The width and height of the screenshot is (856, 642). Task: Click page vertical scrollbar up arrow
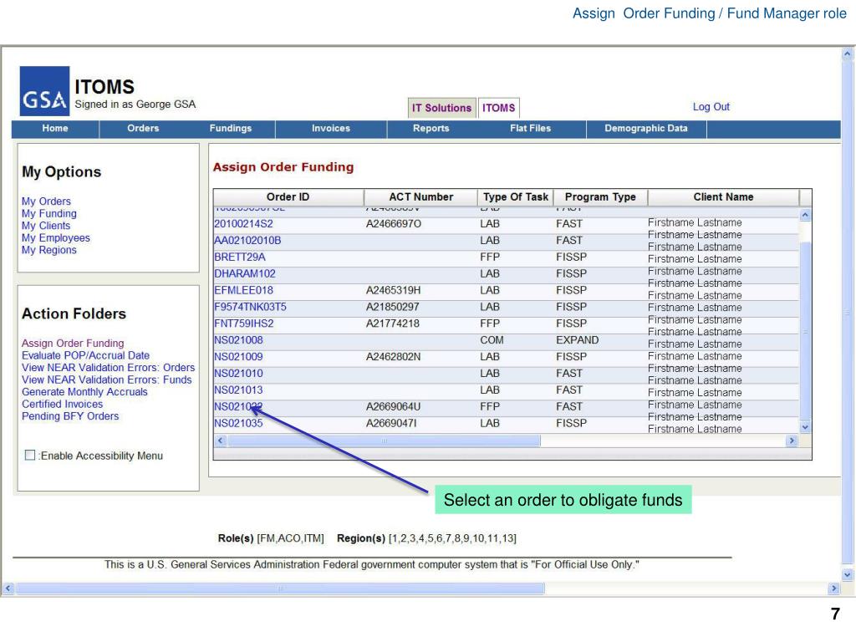848,53
